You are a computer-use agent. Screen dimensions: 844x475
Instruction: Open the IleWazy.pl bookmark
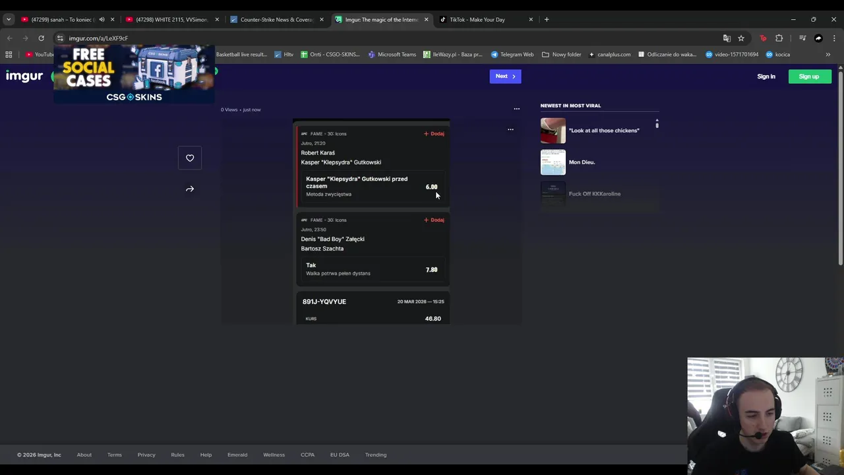tap(453, 55)
